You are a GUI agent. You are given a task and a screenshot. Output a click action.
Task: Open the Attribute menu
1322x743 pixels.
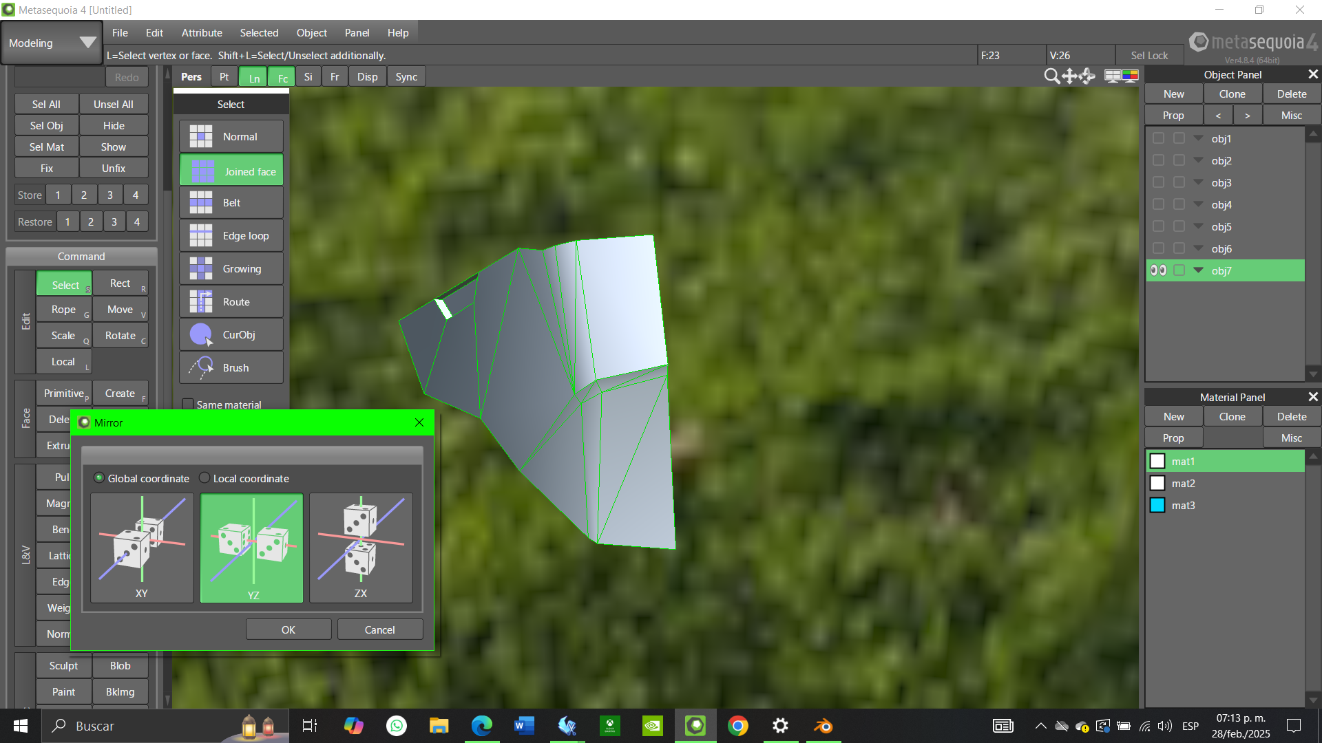click(x=202, y=32)
